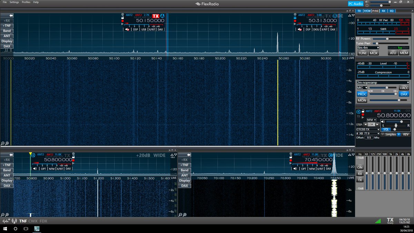The image size is (414, 233).
Task: Close slice A using its X icon
Action: pos(122,15)
